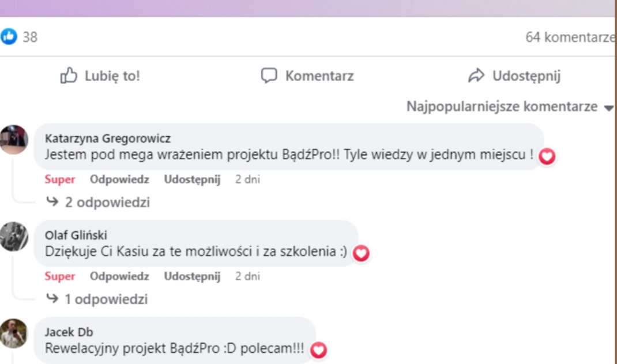Expand 2 odpowiedzi under Katarzyna's comment
Image resolution: width=617 pixels, height=364 pixels.
99,202
